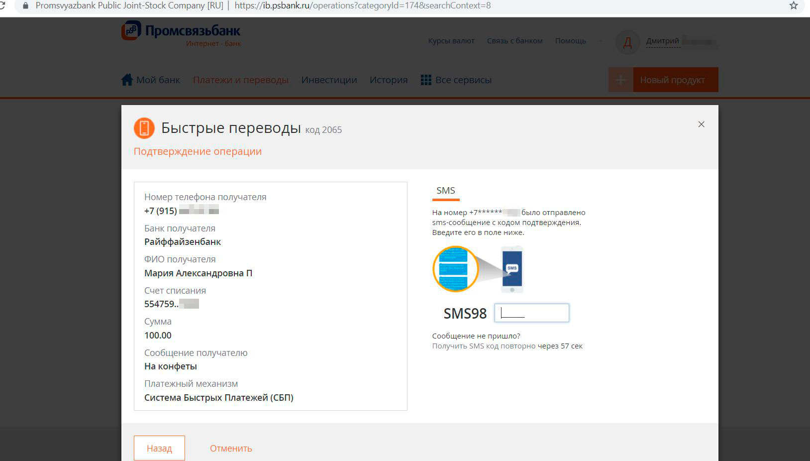Focus the SMS98 code input field

[x=531, y=313]
